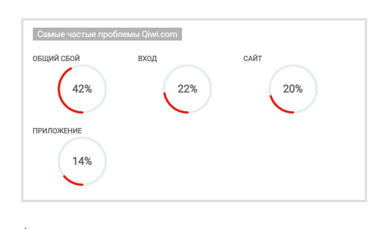Click the 42% value text

(82, 89)
